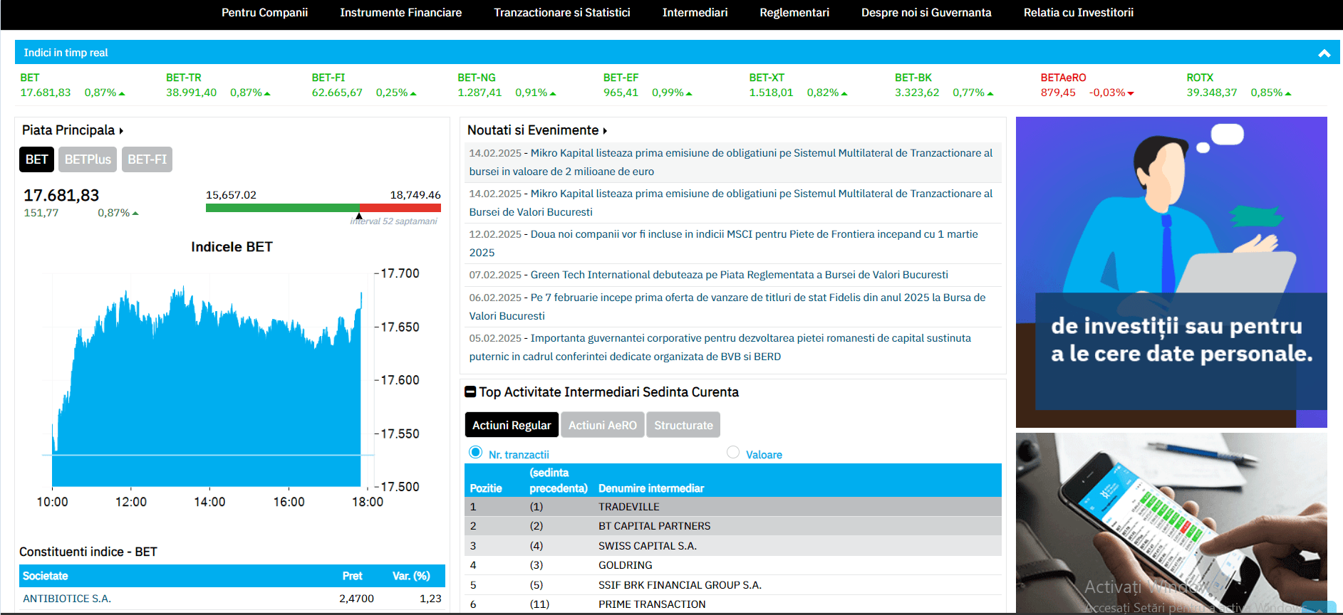Open Reglementari menu
The image size is (1343, 615).
pyautogui.click(x=794, y=13)
